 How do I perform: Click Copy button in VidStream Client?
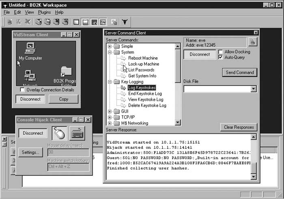[x=64, y=99]
